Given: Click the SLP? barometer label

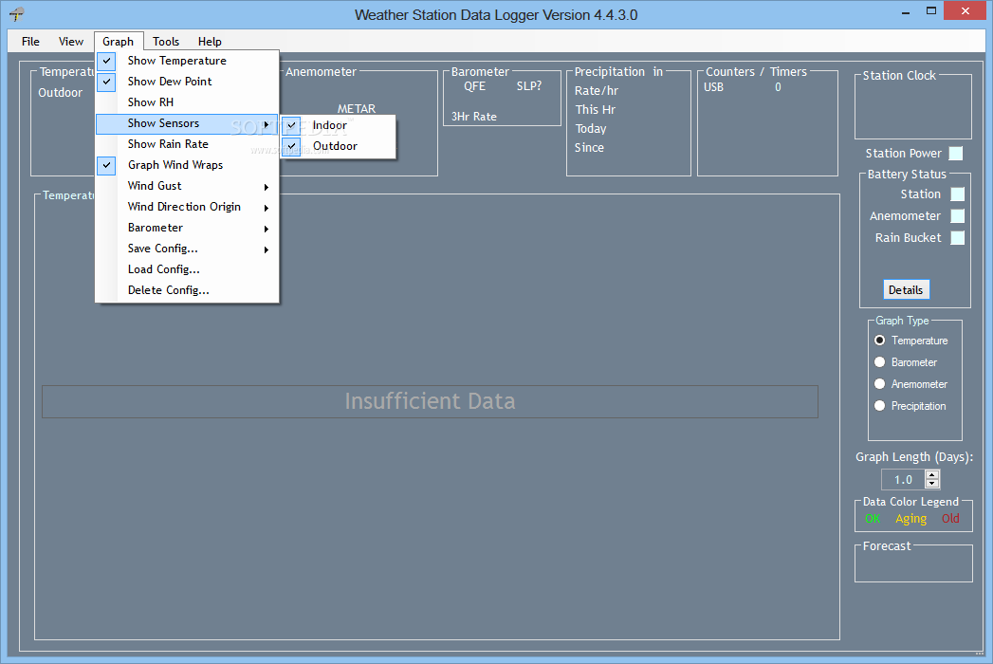Looking at the screenshot, I should [x=529, y=86].
